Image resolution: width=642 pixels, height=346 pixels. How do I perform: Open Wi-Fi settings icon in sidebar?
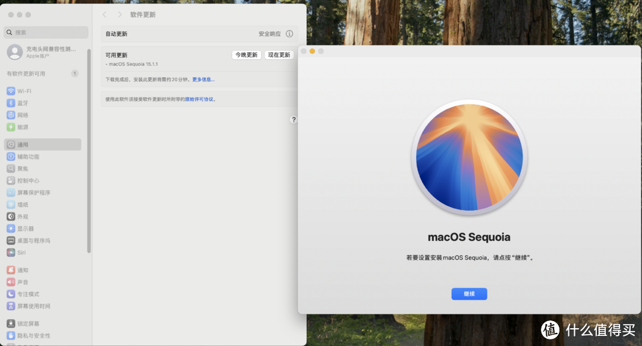point(11,91)
